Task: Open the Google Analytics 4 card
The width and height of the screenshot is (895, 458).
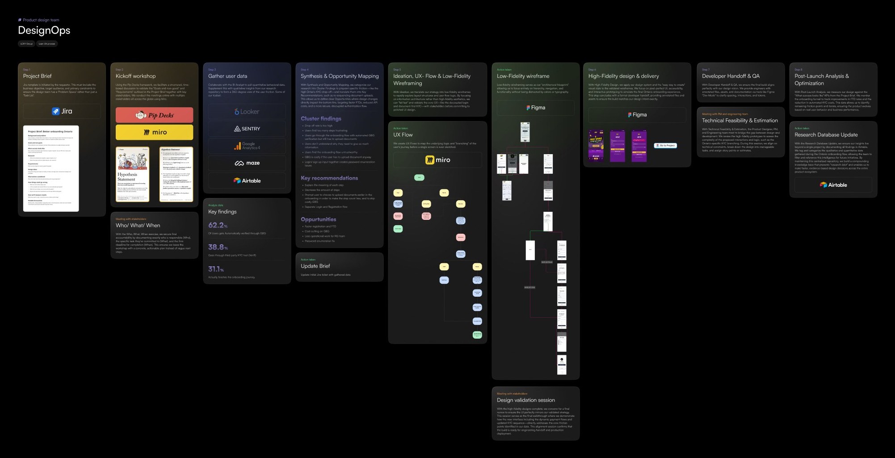Action: (x=247, y=146)
